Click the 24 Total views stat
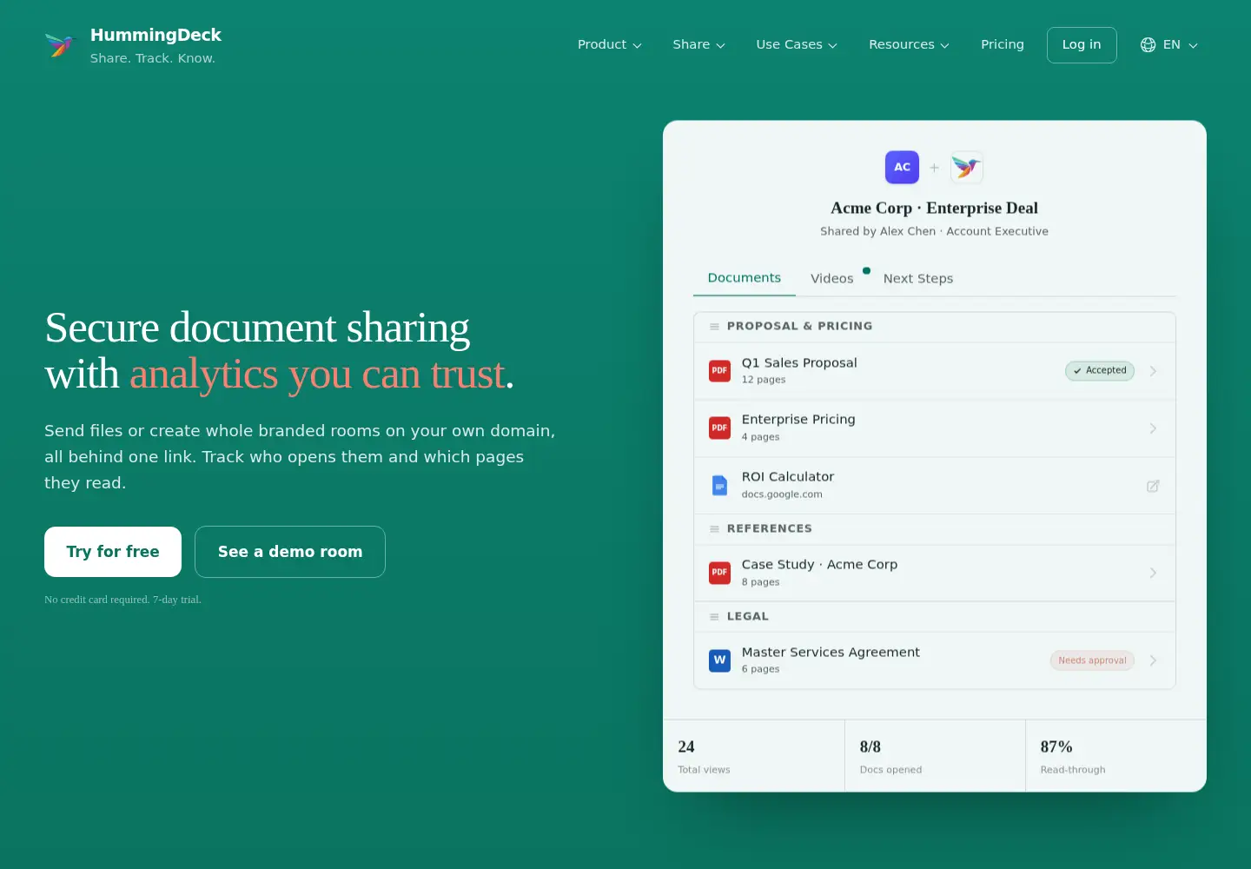The image size is (1251, 869). (754, 756)
